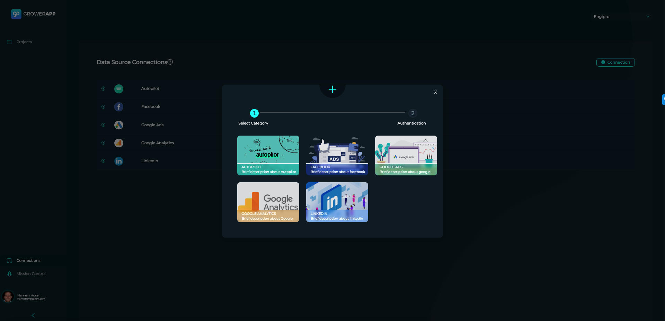The width and height of the screenshot is (665, 321).
Task: Select the LinkedIn category card
Action: tap(337, 202)
